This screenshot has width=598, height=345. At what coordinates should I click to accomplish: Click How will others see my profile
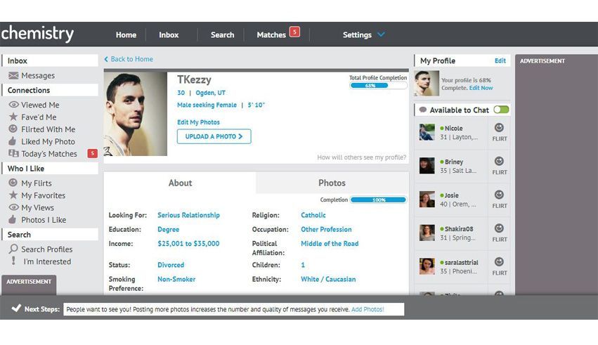tap(362, 157)
